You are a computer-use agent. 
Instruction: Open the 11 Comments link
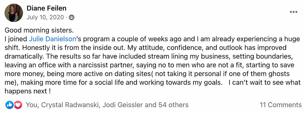(280, 105)
